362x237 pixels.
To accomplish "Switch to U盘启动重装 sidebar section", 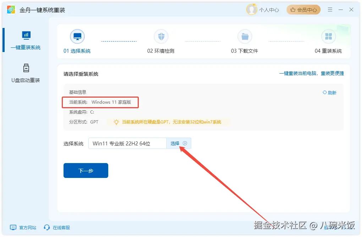I will click(x=26, y=74).
